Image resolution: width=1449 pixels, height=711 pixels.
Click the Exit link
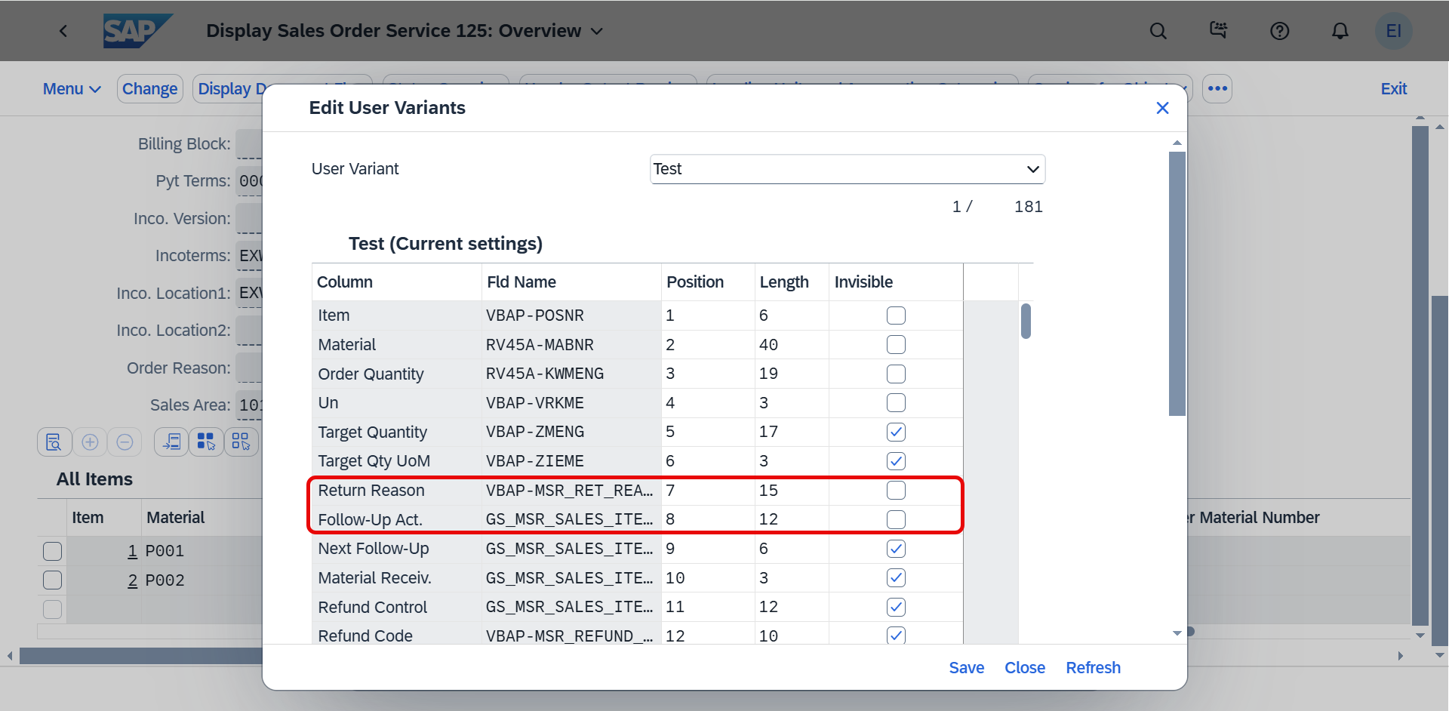1393,88
